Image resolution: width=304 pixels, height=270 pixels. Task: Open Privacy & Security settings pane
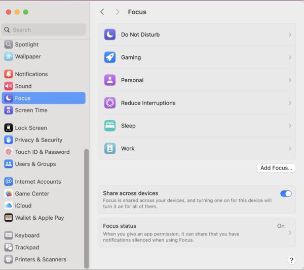(39, 140)
